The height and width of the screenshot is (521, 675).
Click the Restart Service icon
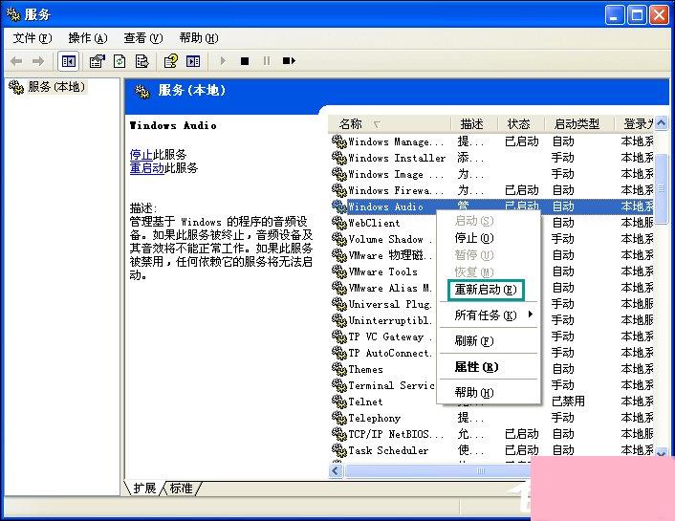click(x=289, y=61)
